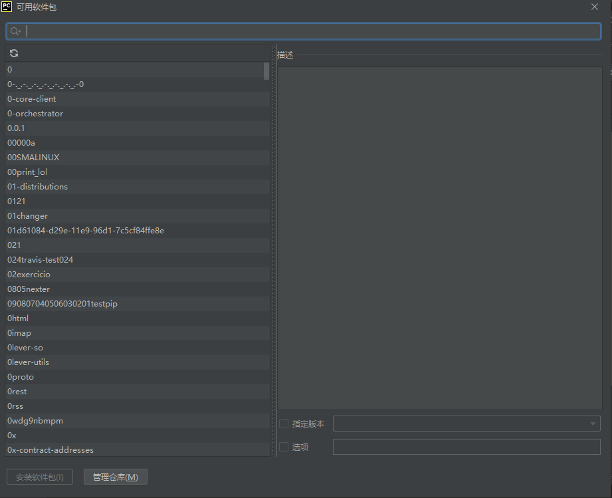The image size is (612, 498).
Task: Select the 021 package
Action: click(138, 245)
